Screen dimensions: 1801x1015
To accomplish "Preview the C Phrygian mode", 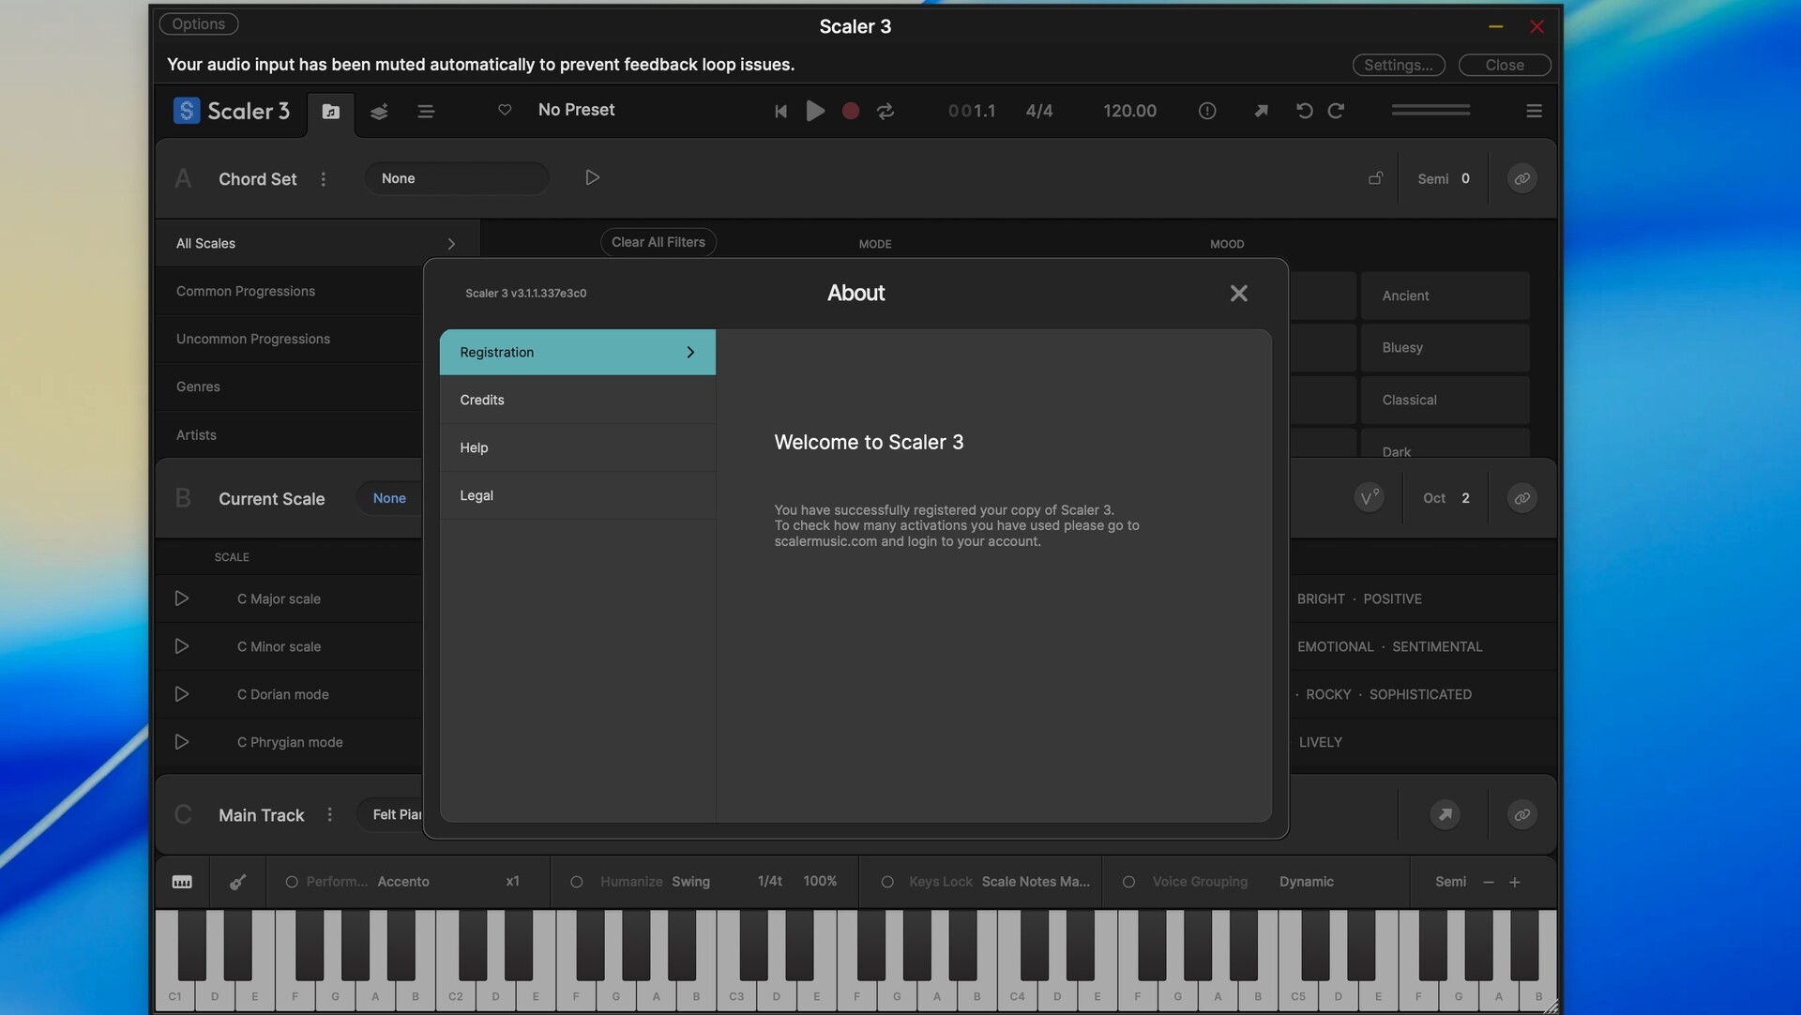I will click(182, 742).
